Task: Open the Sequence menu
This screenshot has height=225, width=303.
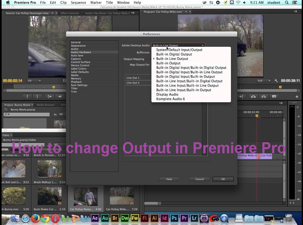Action: point(78,3)
